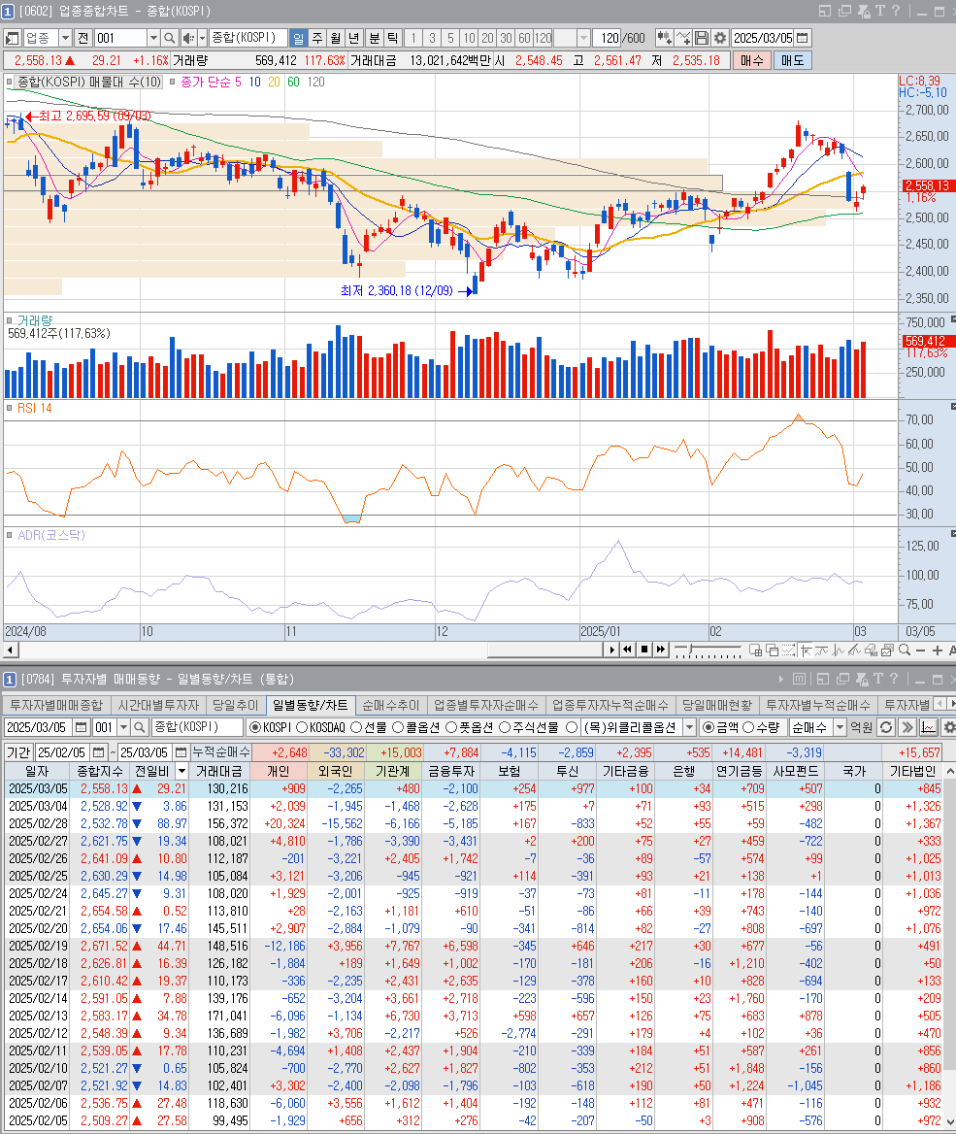Select the 콜옵션 radio button
Viewport: 956px width, 1134px height.
pos(397,727)
